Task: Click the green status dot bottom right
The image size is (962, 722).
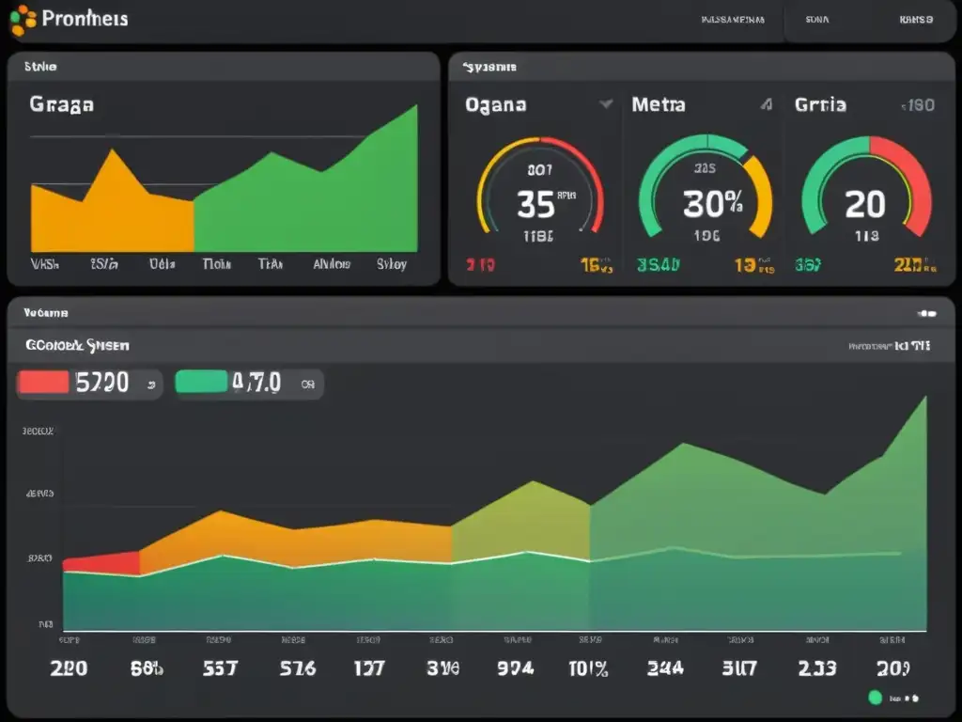Action: pos(876,698)
